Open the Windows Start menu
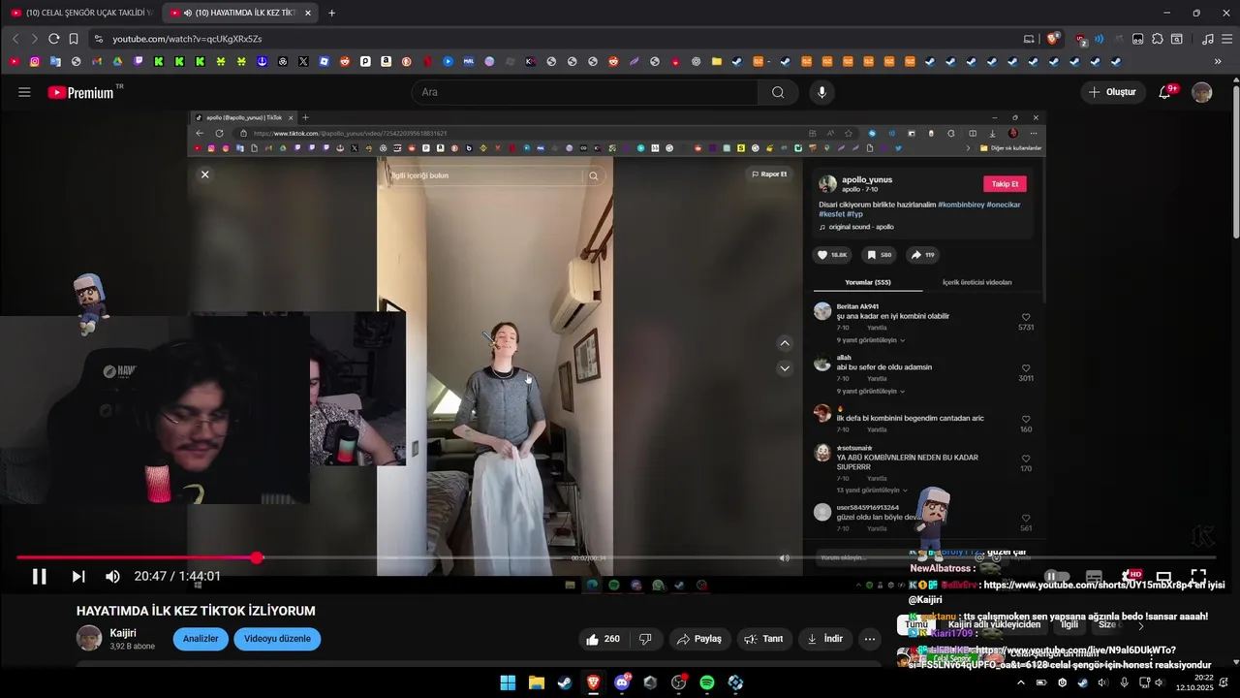 (508, 682)
